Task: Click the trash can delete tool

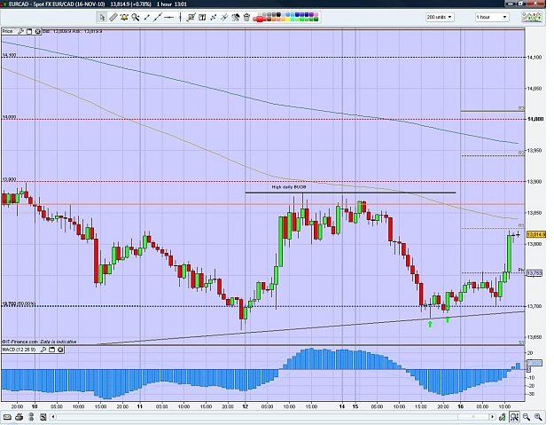Action: tap(247, 17)
